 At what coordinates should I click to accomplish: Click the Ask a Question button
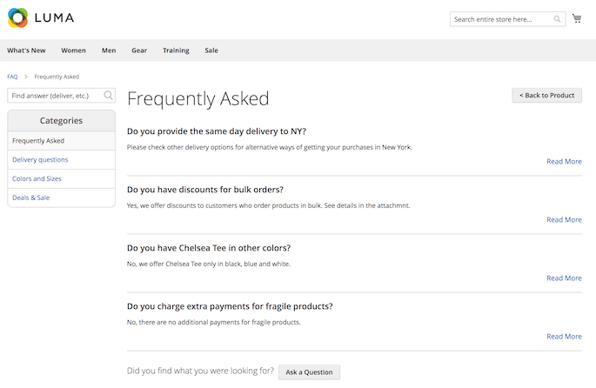click(309, 372)
